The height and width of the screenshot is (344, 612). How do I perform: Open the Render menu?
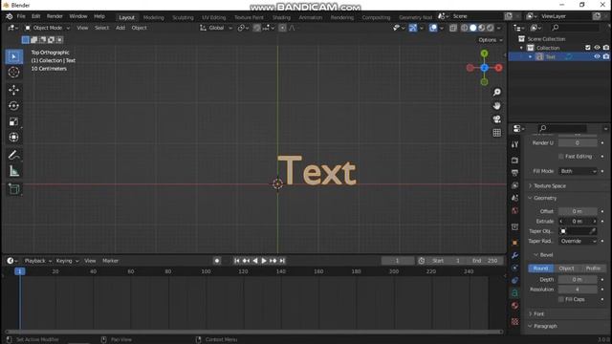click(x=55, y=16)
